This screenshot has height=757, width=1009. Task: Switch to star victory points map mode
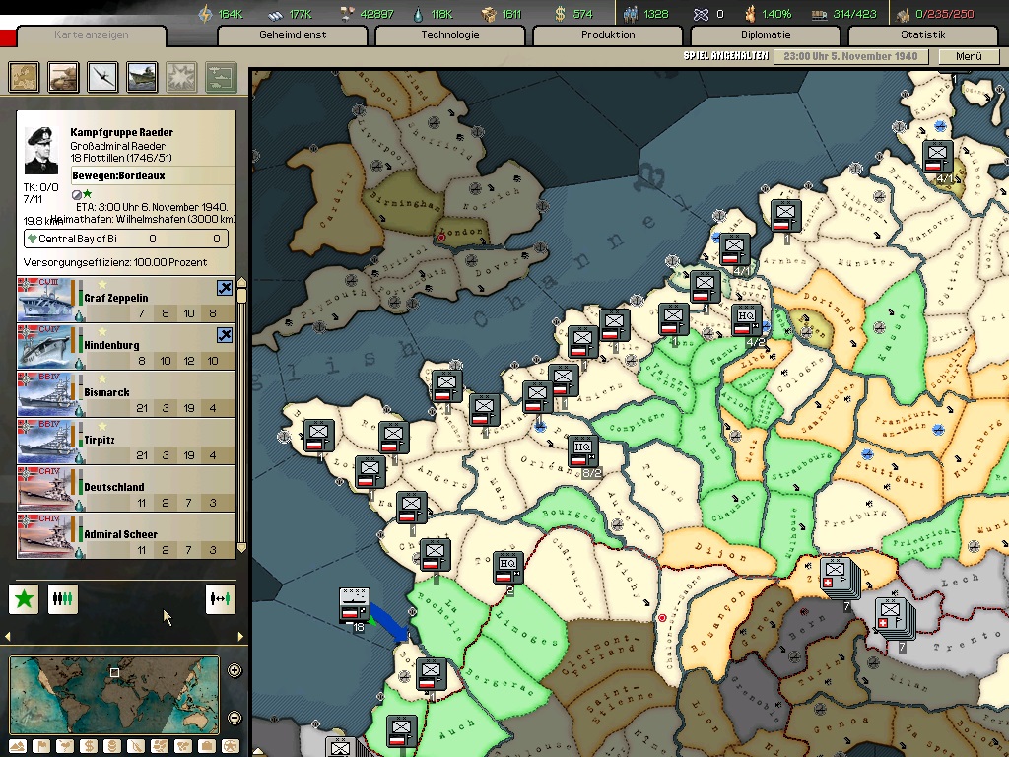coord(230,747)
